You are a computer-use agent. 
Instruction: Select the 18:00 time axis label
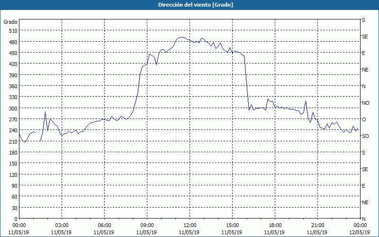tap(275, 226)
